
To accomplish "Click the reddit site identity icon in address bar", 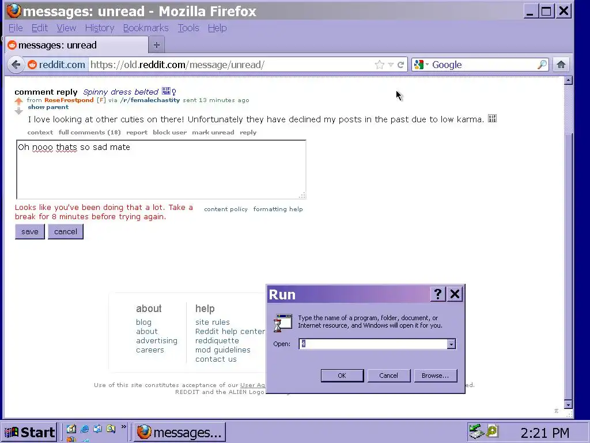I will click(x=56, y=65).
